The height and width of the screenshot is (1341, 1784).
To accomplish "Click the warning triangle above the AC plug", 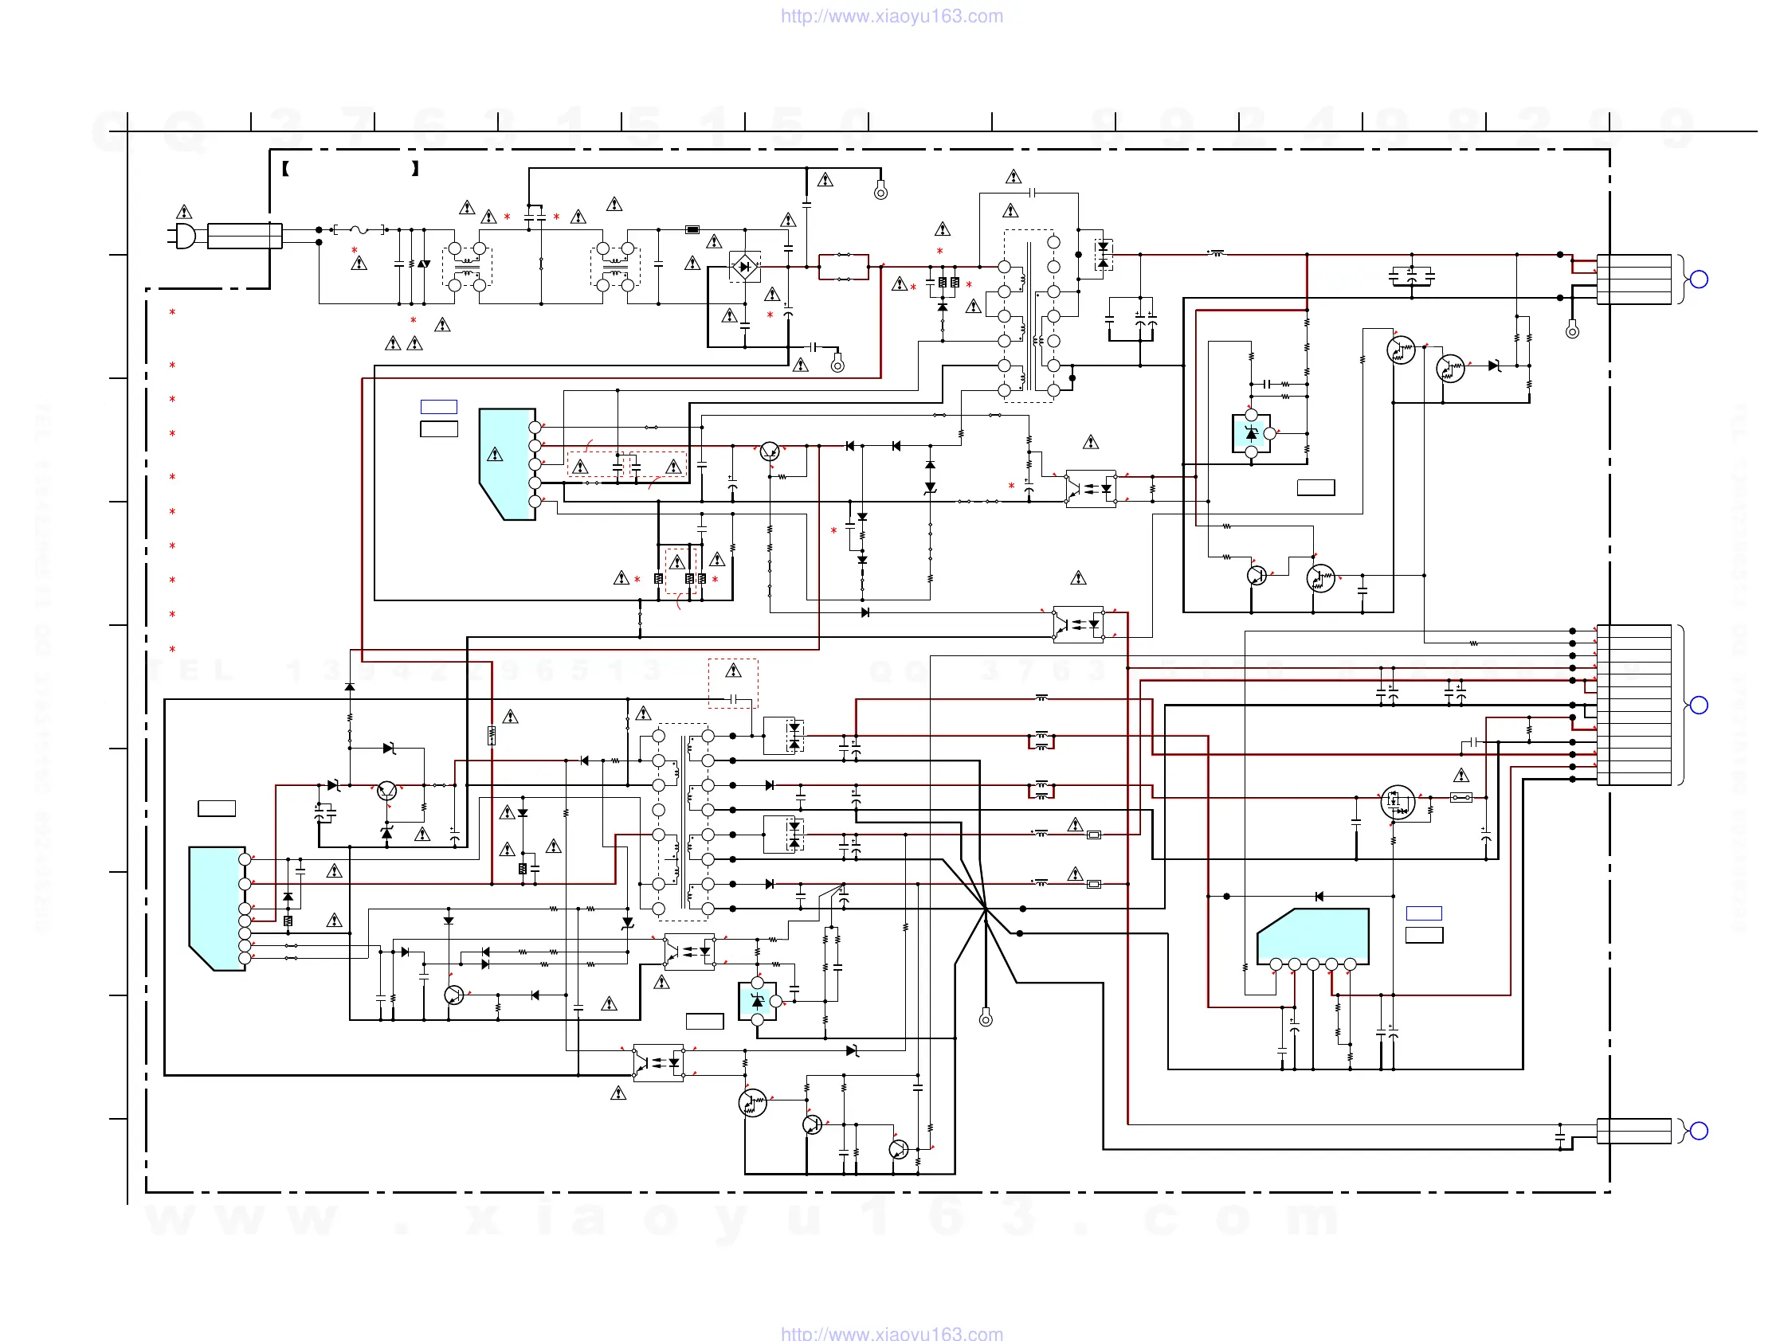I will [184, 212].
